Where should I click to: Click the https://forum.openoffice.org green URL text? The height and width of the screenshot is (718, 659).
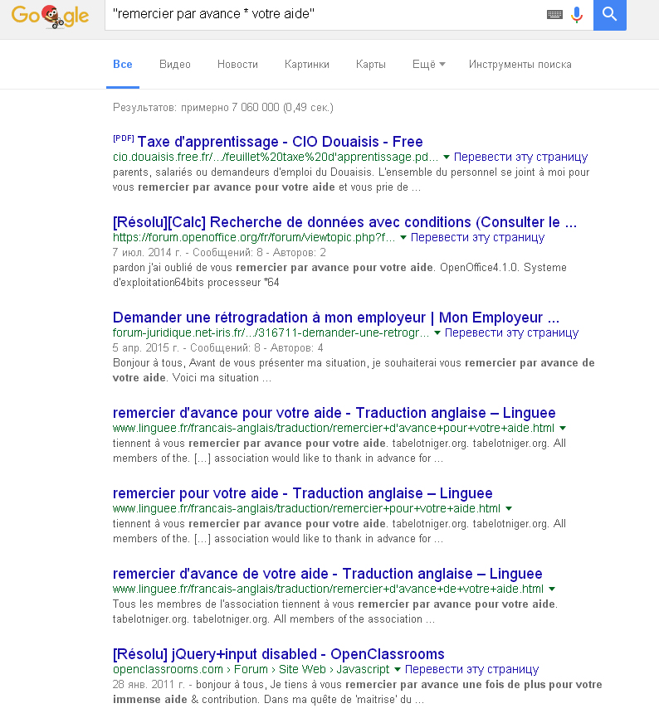click(254, 238)
